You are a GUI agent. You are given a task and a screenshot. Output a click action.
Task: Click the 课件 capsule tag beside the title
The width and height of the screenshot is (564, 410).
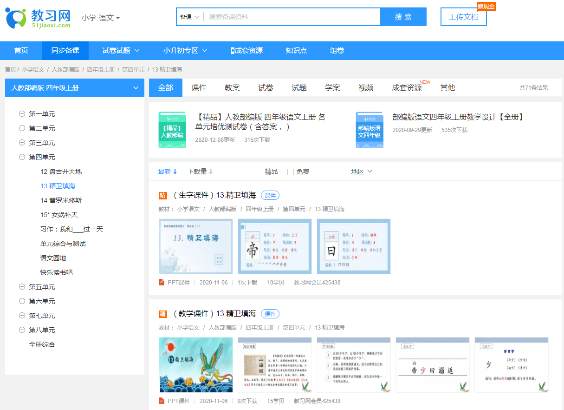270,195
